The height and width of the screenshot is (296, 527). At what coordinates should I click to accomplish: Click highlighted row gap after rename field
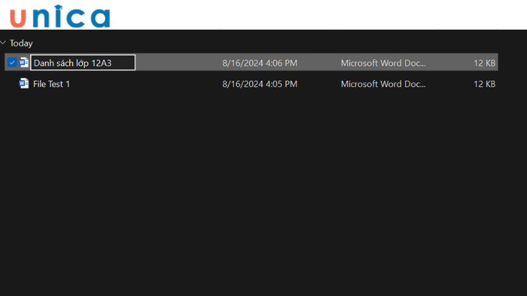[x=178, y=63]
